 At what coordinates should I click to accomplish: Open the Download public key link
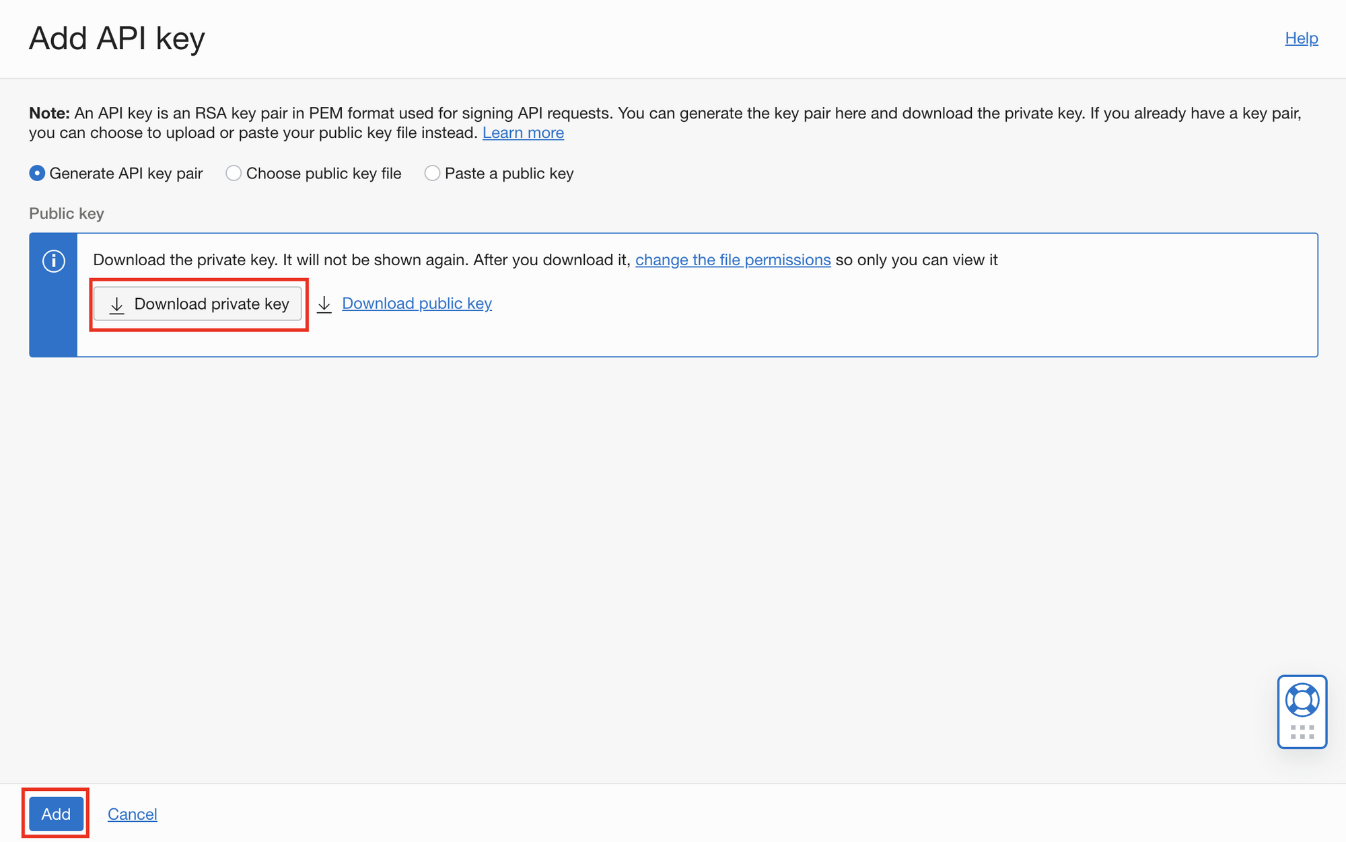[417, 304]
